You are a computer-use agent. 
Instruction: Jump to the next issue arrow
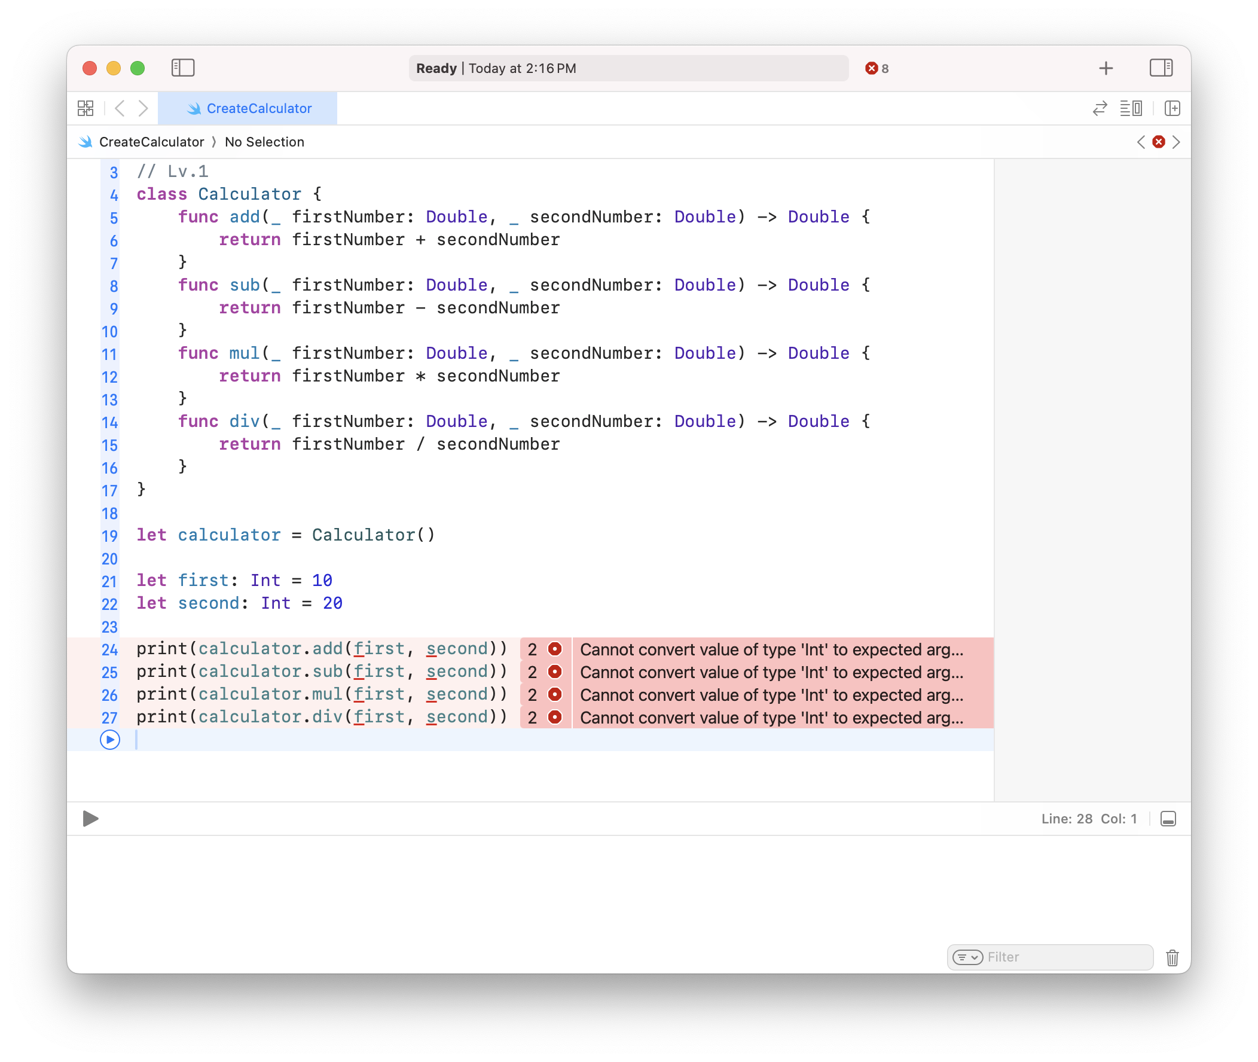[x=1176, y=142]
